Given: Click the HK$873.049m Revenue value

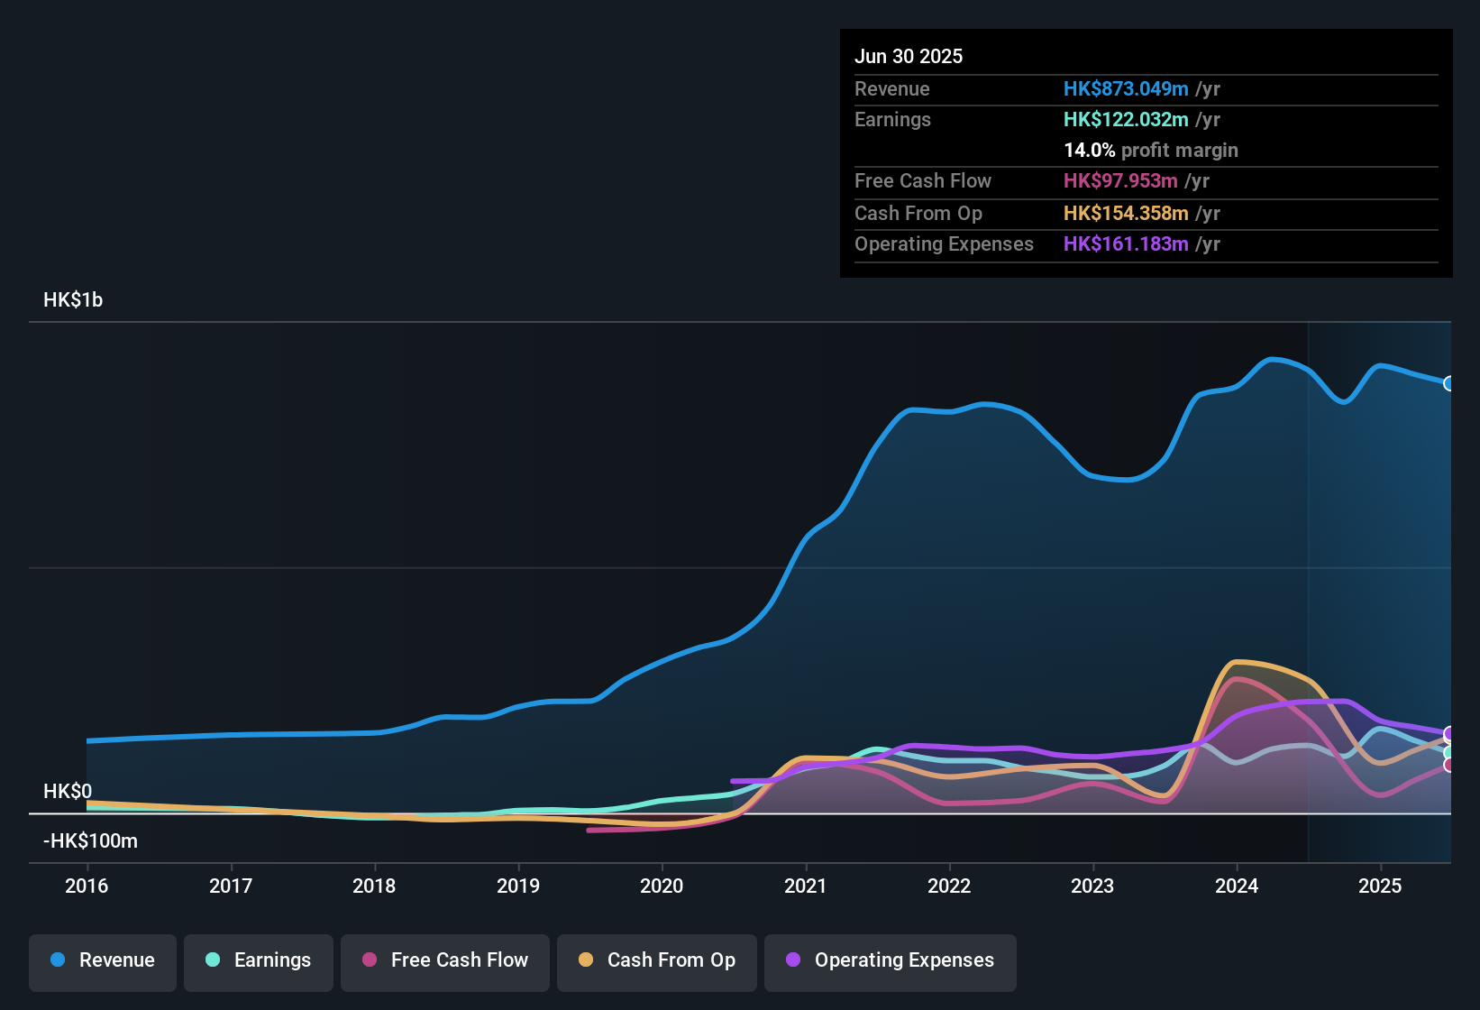Looking at the screenshot, I should point(1124,88).
